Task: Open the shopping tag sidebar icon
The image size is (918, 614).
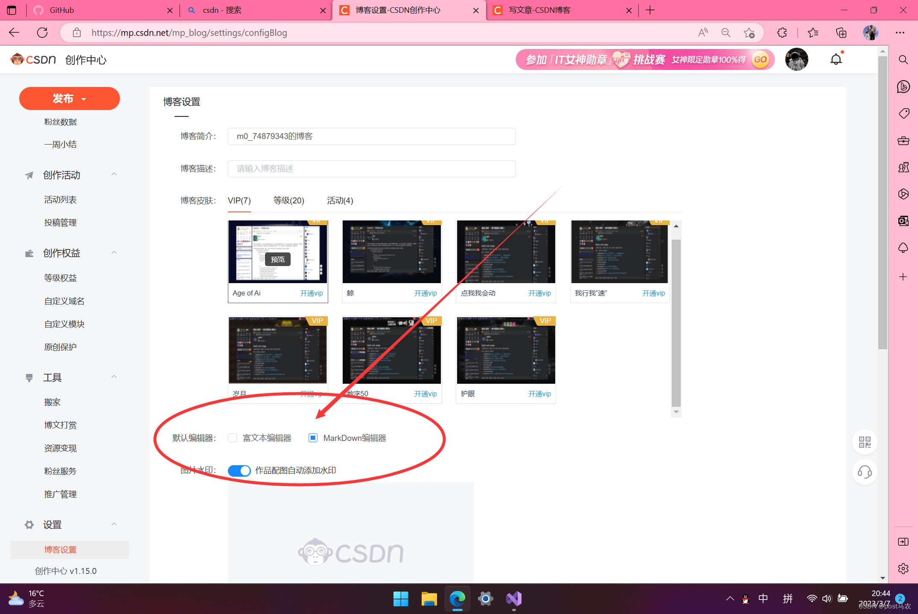Action: click(x=903, y=113)
